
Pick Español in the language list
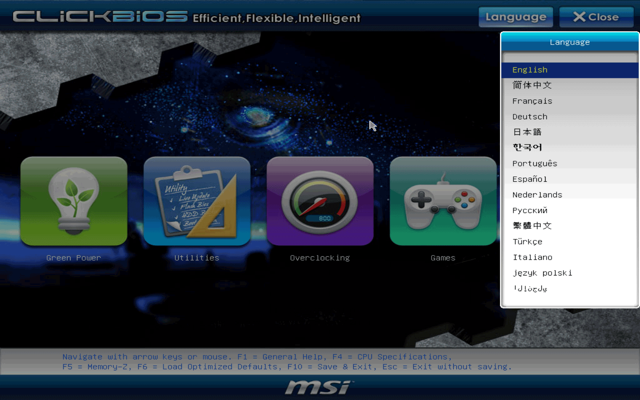click(570, 179)
